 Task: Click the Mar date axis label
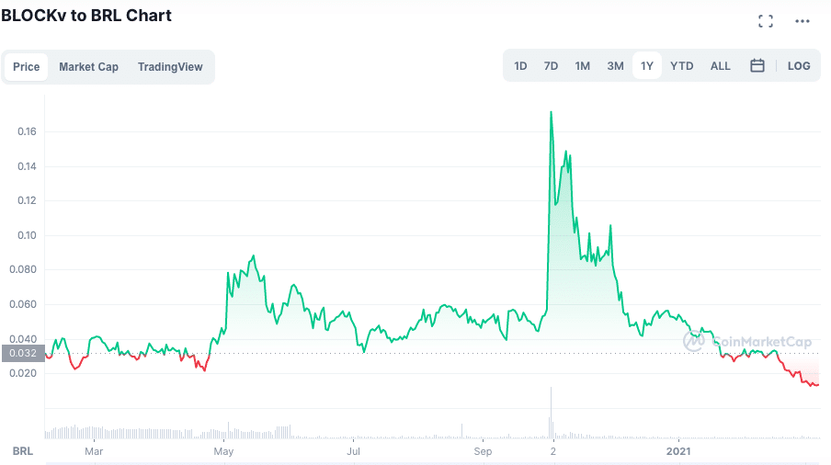tap(94, 451)
